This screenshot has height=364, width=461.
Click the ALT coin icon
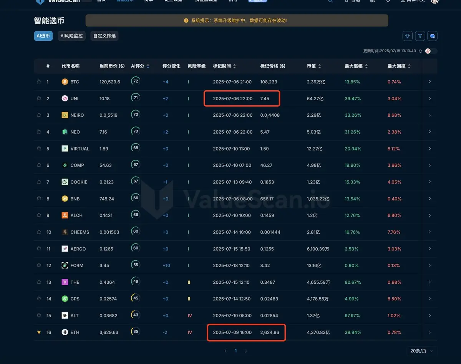65,316
